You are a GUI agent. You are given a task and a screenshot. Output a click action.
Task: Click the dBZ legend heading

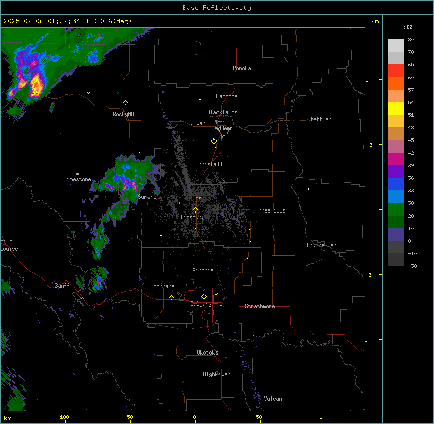pyautogui.click(x=408, y=27)
